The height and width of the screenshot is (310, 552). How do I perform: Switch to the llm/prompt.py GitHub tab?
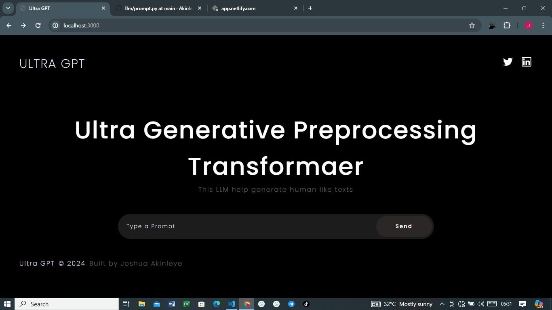click(x=158, y=8)
